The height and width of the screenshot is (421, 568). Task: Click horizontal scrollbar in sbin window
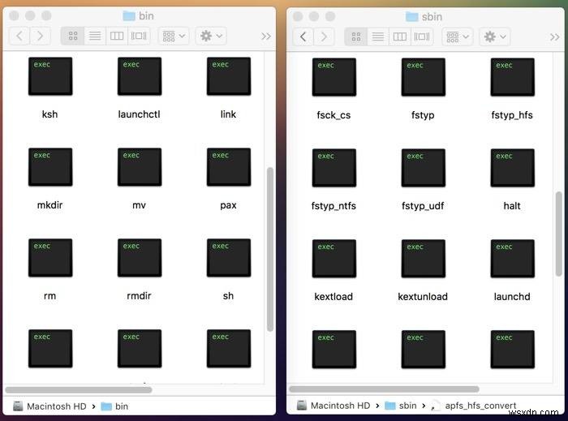point(384,389)
